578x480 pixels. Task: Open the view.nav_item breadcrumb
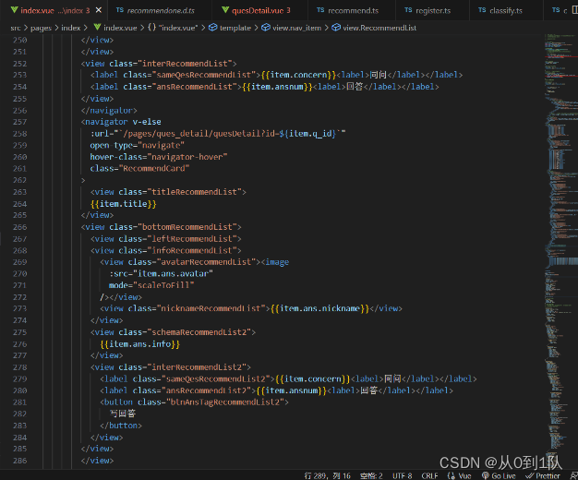click(x=296, y=28)
